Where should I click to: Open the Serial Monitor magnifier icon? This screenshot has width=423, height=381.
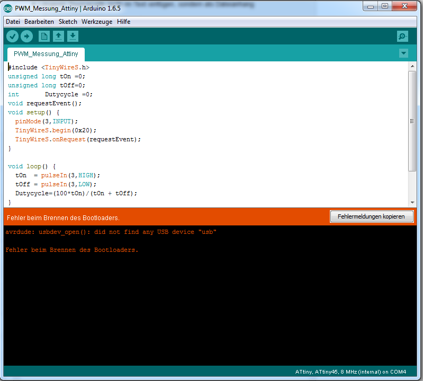402,37
